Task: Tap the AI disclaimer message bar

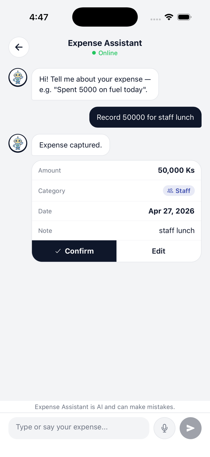Action: pyautogui.click(x=105, y=406)
